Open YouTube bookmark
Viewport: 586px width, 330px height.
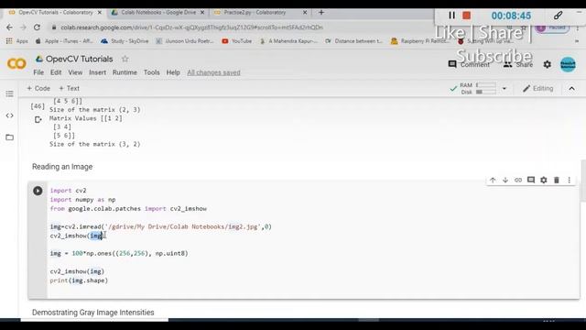click(236, 41)
